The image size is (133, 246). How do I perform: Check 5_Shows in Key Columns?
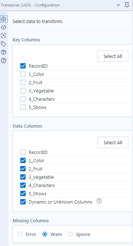(x=23, y=107)
